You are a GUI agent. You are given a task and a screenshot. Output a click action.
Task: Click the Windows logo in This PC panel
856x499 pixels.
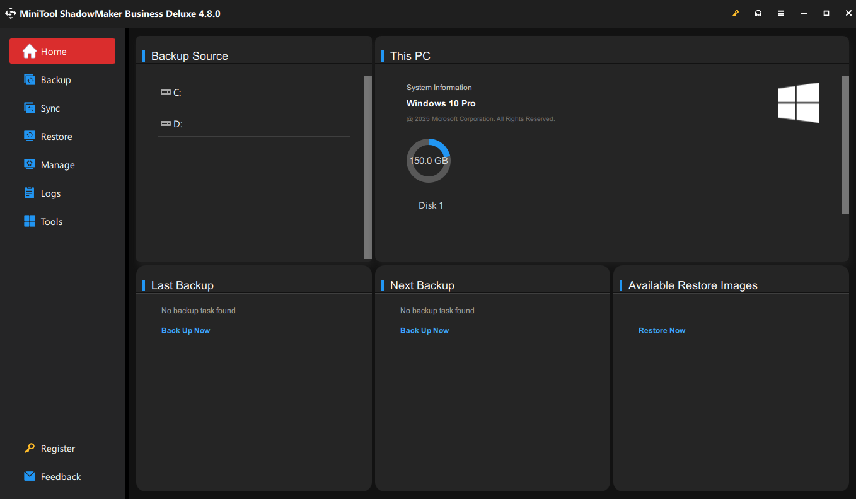pyautogui.click(x=798, y=103)
